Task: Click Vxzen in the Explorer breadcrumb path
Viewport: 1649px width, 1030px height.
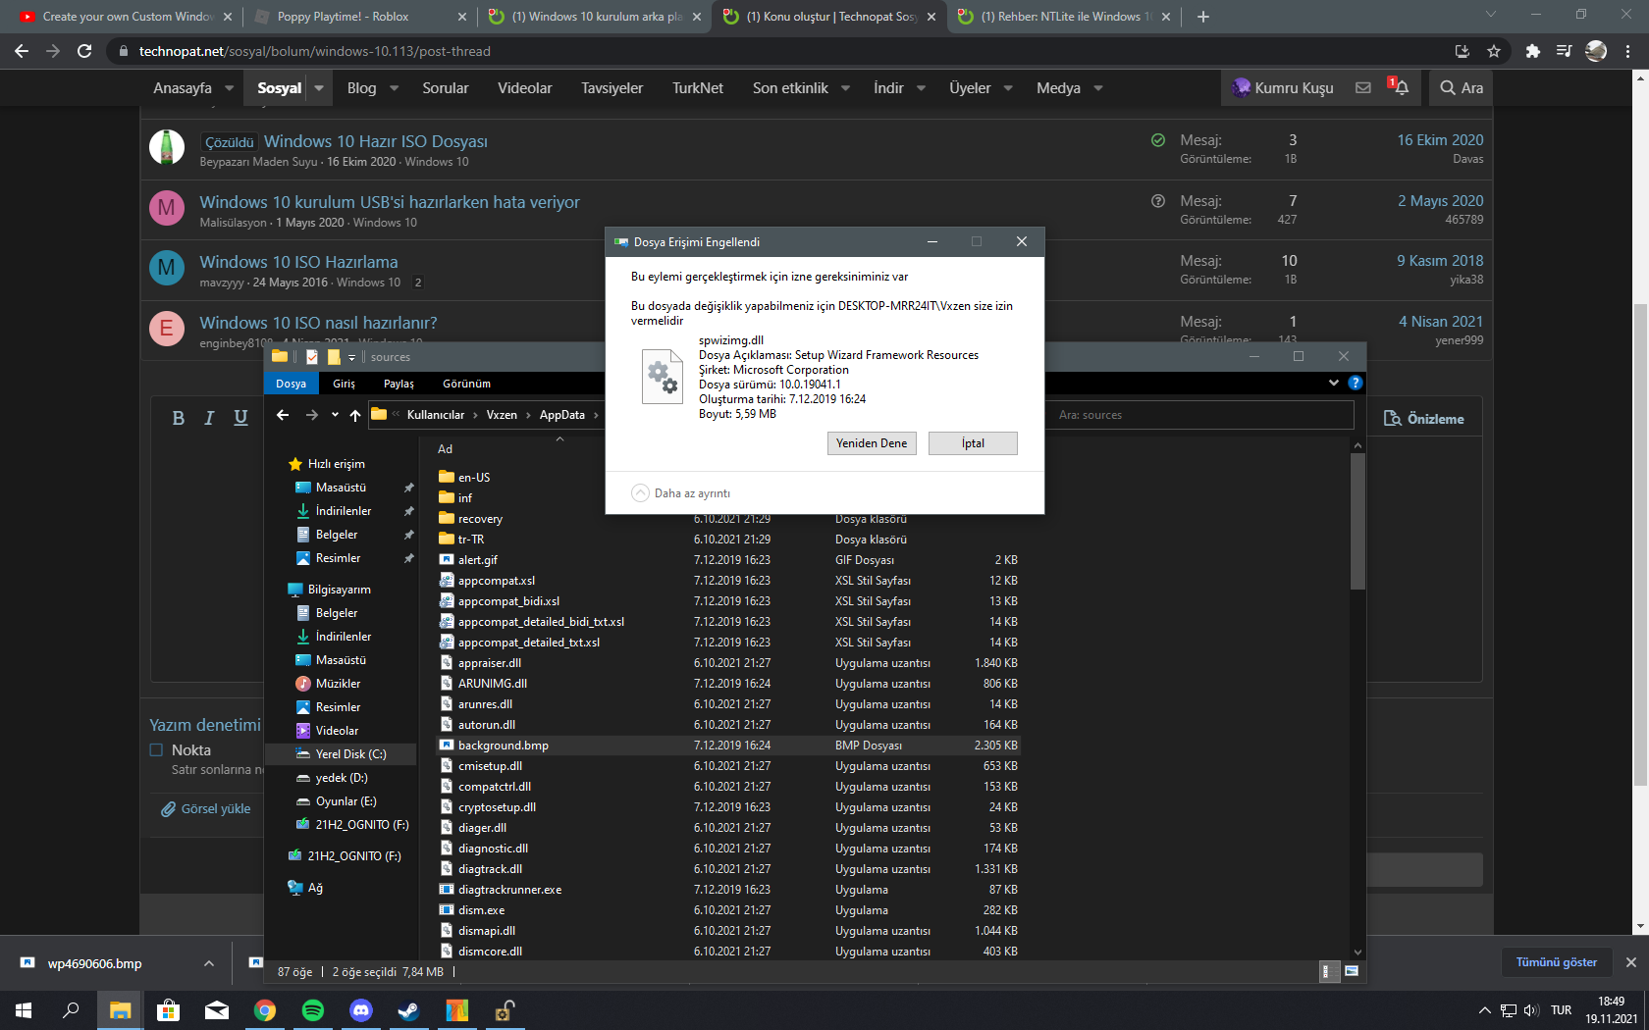Action: (x=502, y=415)
